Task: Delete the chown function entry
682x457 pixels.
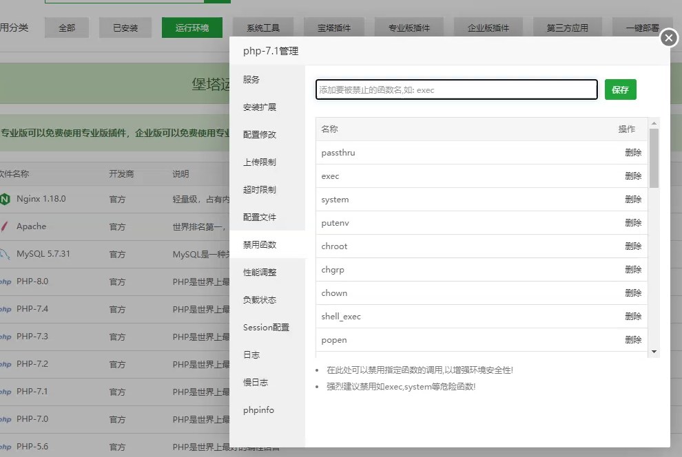Action: pos(633,293)
